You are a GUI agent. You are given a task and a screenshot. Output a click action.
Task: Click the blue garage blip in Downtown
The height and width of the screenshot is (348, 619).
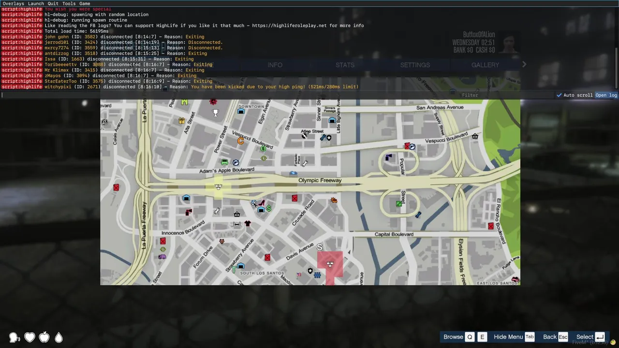click(241, 112)
